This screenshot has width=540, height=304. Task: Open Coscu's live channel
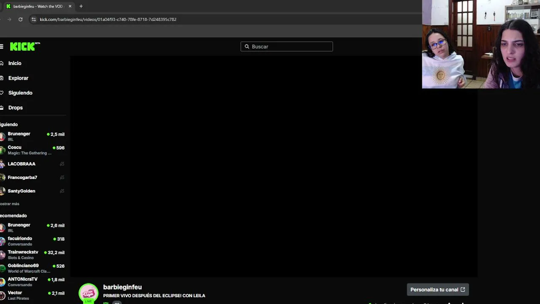[x=33, y=150]
